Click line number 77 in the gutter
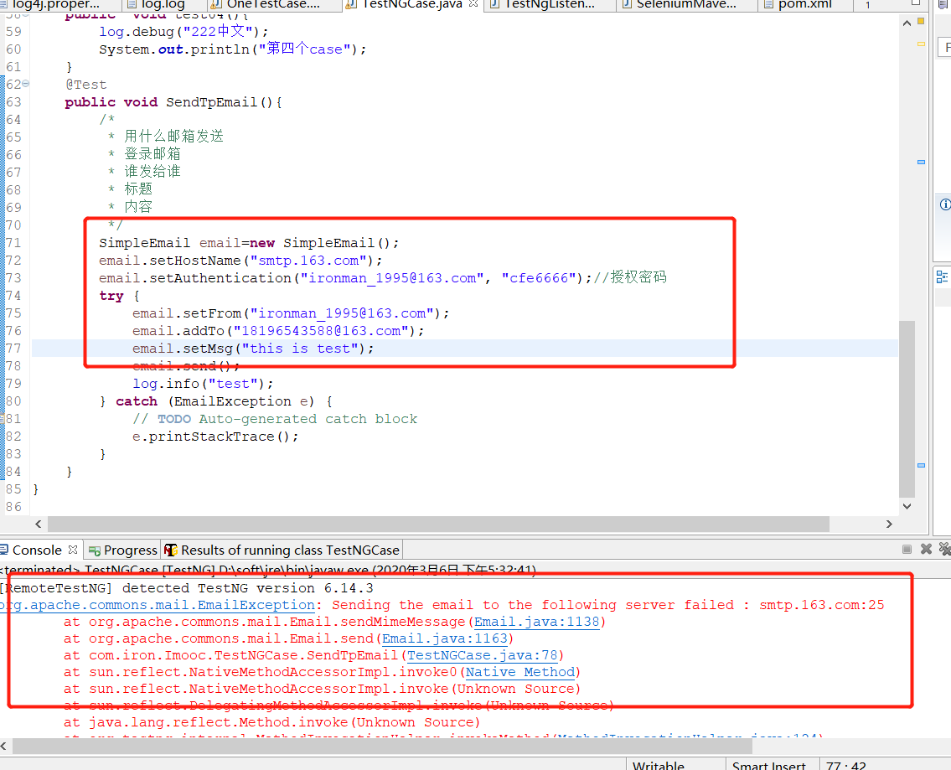The width and height of the screenshot is (951, 770). pos(13,348)
